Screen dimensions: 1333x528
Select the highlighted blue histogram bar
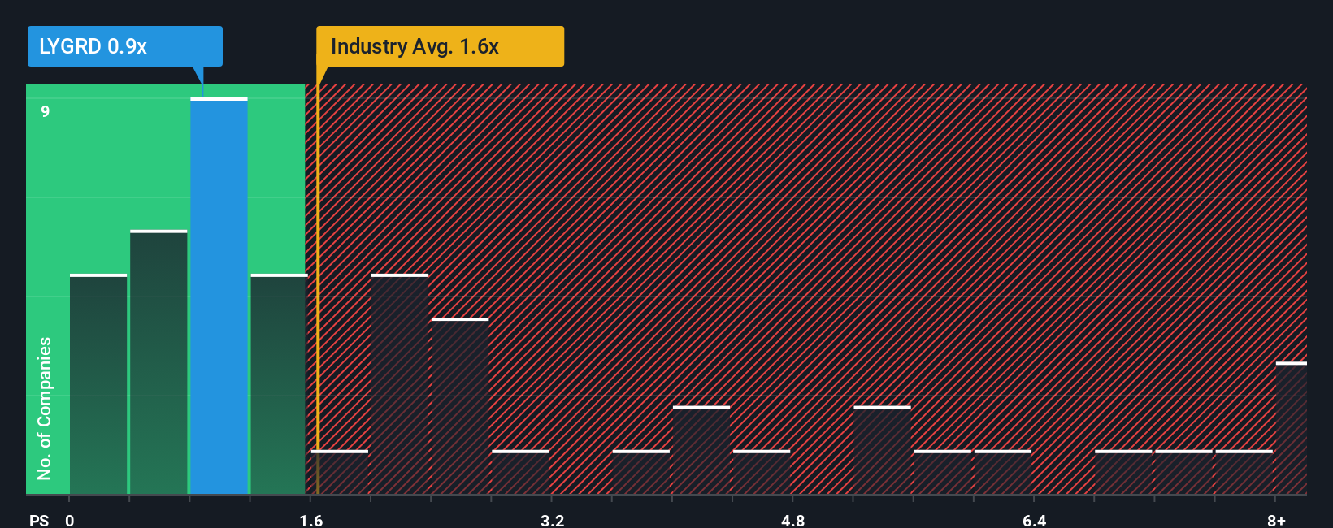[219, 296]
